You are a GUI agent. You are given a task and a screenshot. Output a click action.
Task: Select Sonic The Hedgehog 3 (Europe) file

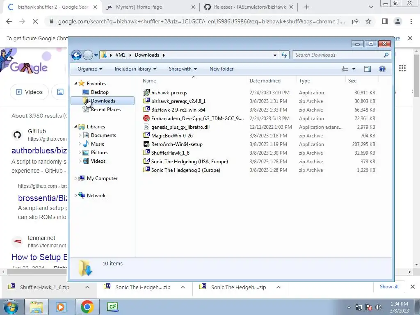point(186,170)
